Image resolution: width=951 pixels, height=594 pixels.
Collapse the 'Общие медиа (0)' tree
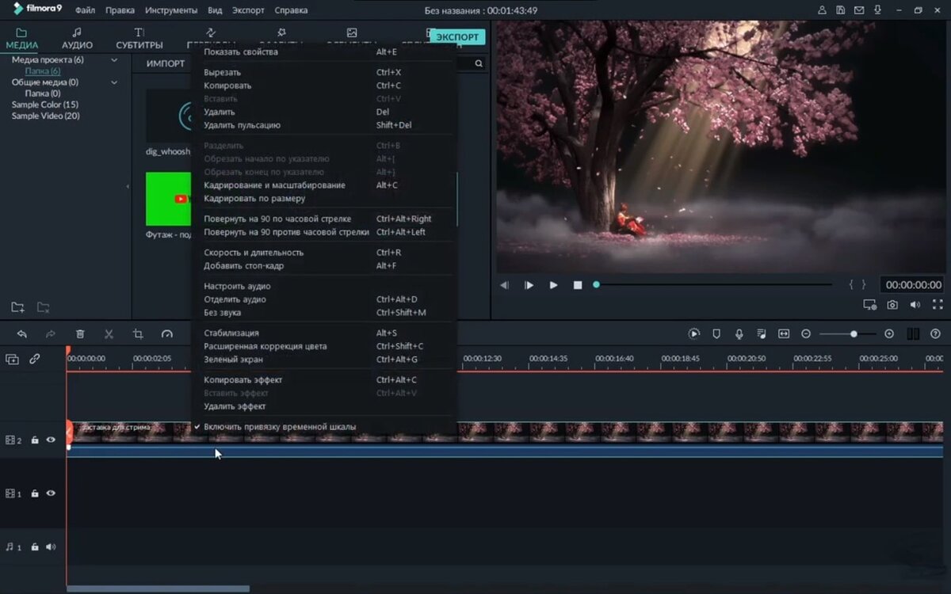[x=114, y=82]
